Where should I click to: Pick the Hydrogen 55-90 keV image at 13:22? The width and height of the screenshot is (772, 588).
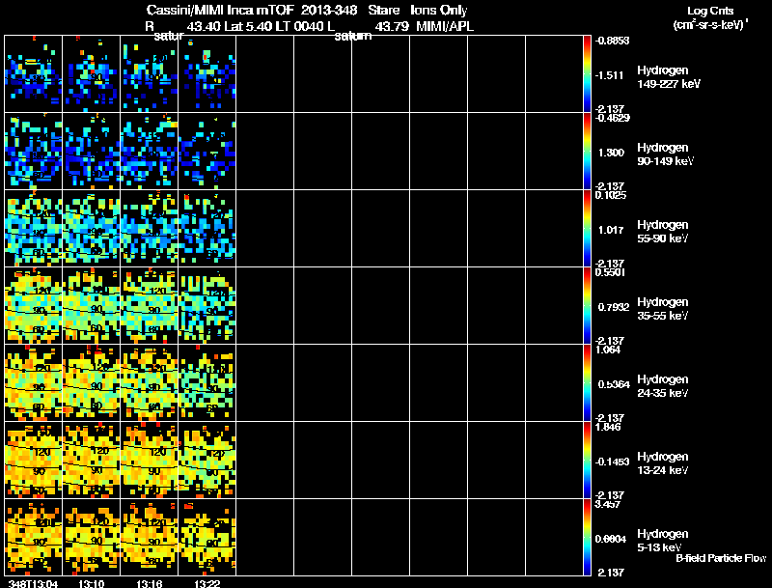(207, 229)
